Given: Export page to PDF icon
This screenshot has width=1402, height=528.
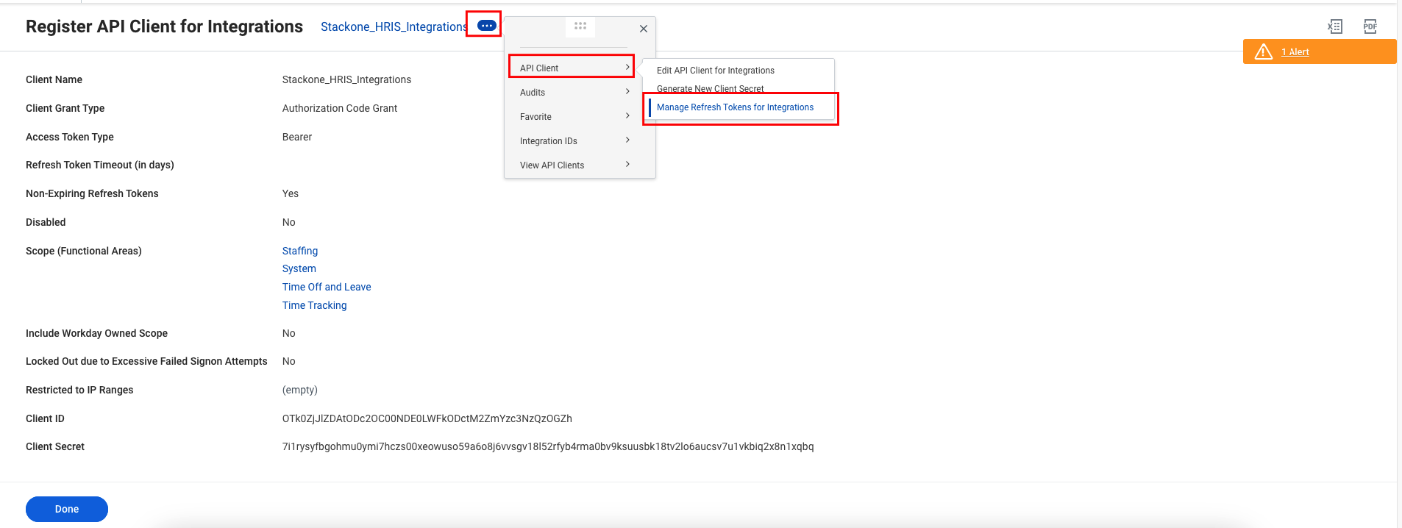Looking at the screenshot, I should [1370, 26].
